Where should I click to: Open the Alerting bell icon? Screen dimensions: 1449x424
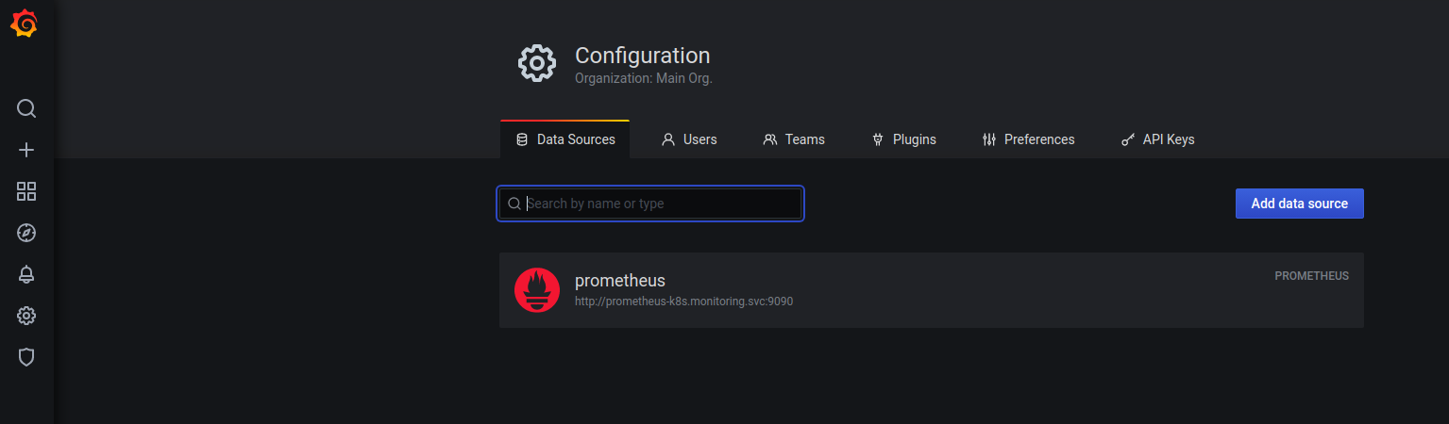[26, 274]
